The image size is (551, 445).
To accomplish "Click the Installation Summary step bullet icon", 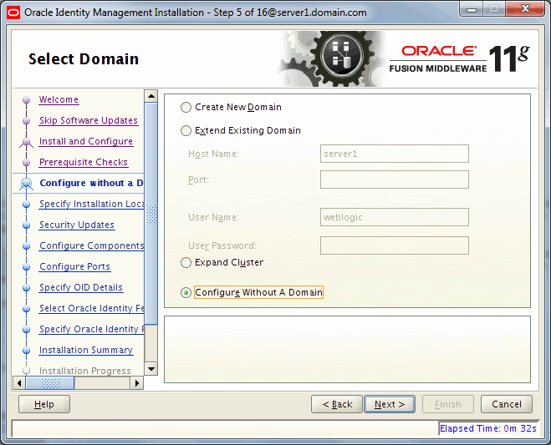I will click(27, 351).
